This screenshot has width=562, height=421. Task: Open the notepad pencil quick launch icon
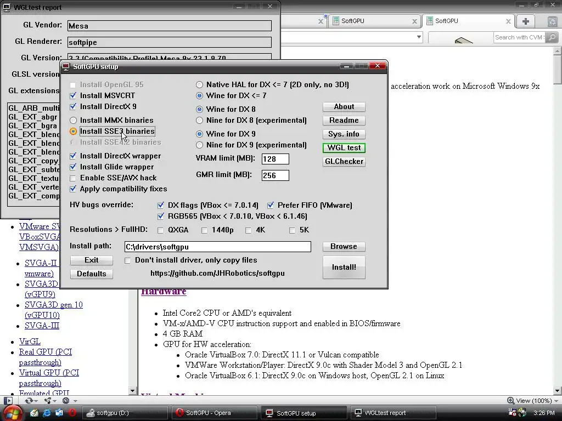(x=35, y=413)
